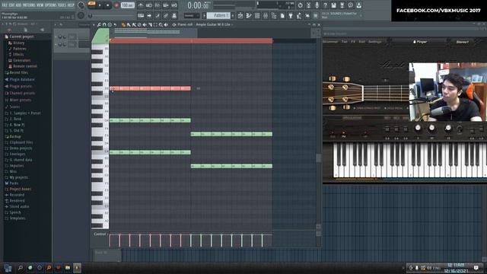Viewport: 487px width, 274px height.
Task: Click the undo history icon
Action: (300, 5)
